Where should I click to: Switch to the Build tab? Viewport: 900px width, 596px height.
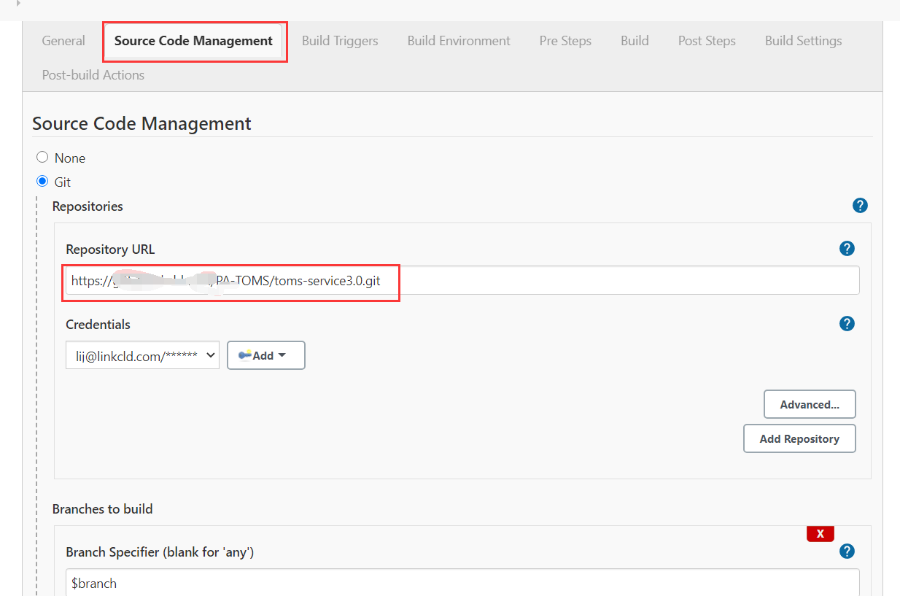pos(635,41)
